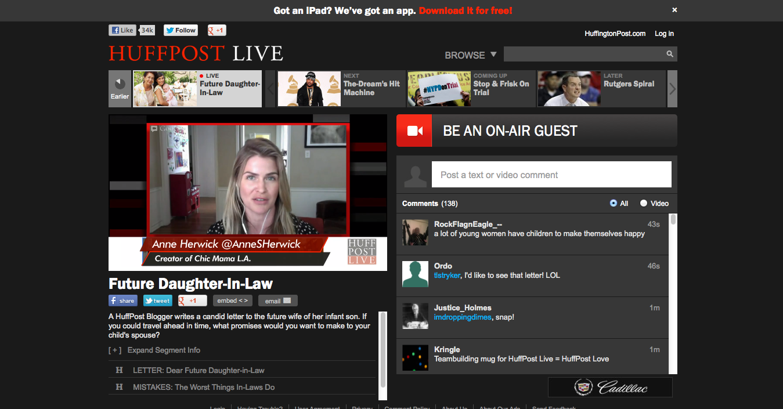Click Ordo's green avatar
Viewport: 783px width, 409px height.
(x=416, y=274)
